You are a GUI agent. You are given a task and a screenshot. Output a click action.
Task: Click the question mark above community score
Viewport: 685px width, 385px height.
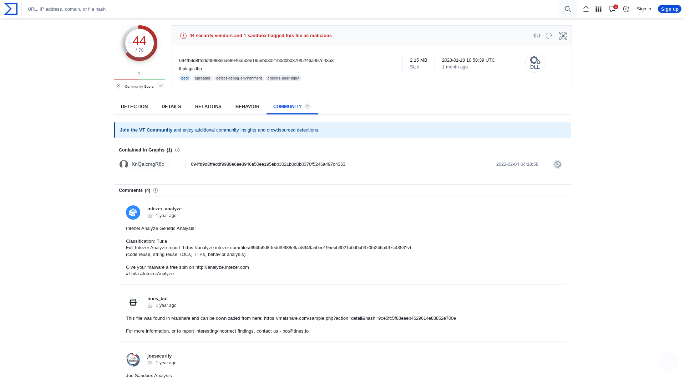point(139,74)
